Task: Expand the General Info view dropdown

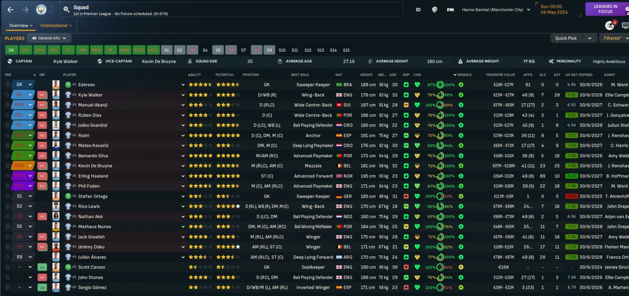Action: (x=49, y=38)
